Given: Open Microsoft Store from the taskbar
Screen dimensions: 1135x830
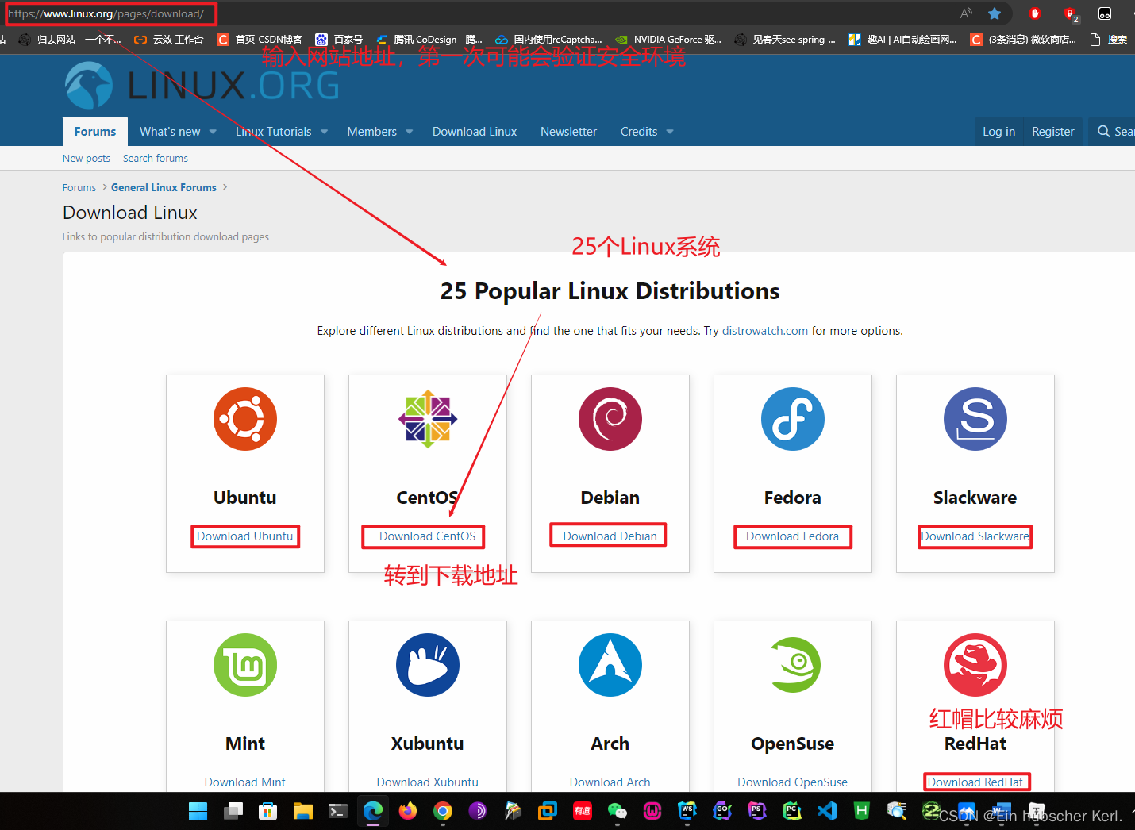Looking at the screenshot, I should pyautogui.click(x=268, y=811).
